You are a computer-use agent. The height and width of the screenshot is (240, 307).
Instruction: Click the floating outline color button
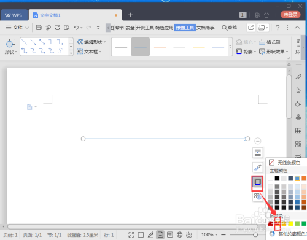[x=257, y=182]
